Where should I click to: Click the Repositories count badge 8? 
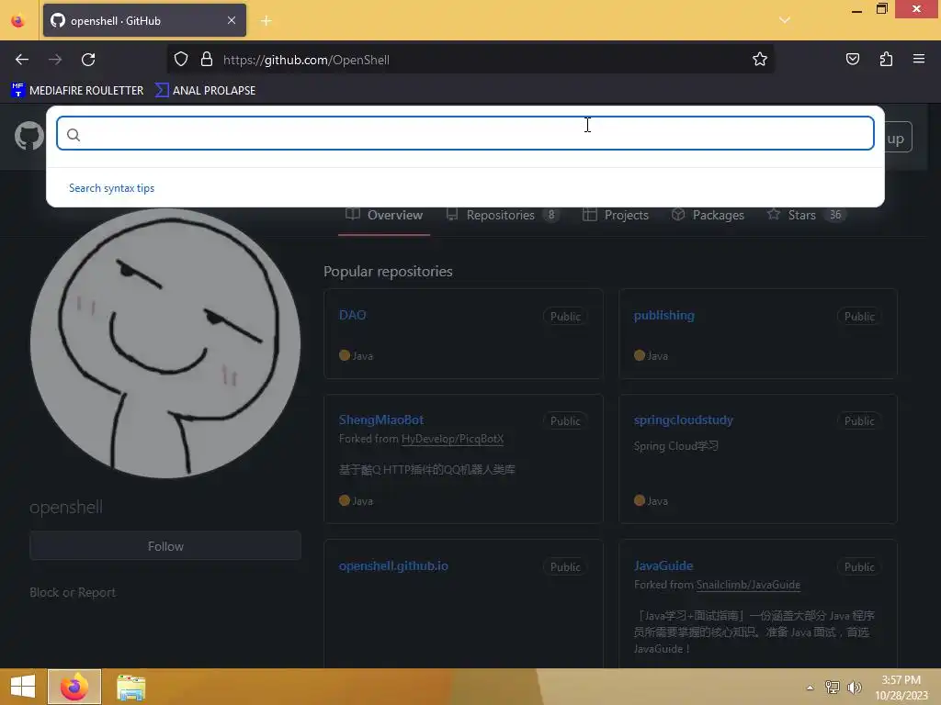(551, 215)
